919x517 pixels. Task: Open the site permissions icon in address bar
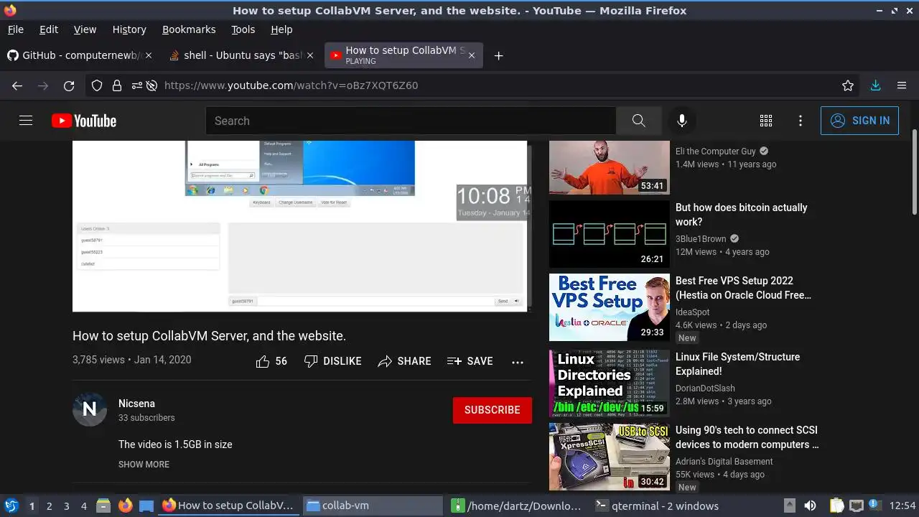(x=136, y=85)
